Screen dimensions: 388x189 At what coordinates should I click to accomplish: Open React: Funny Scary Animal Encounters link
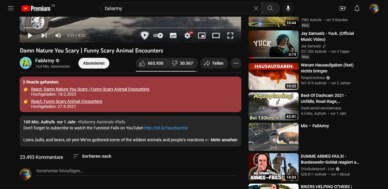click(x=66, y=101)
